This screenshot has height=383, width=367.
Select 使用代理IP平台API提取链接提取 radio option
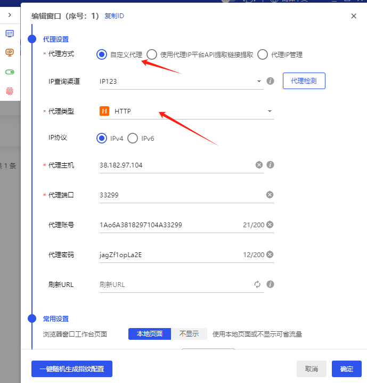pos(152,54)
